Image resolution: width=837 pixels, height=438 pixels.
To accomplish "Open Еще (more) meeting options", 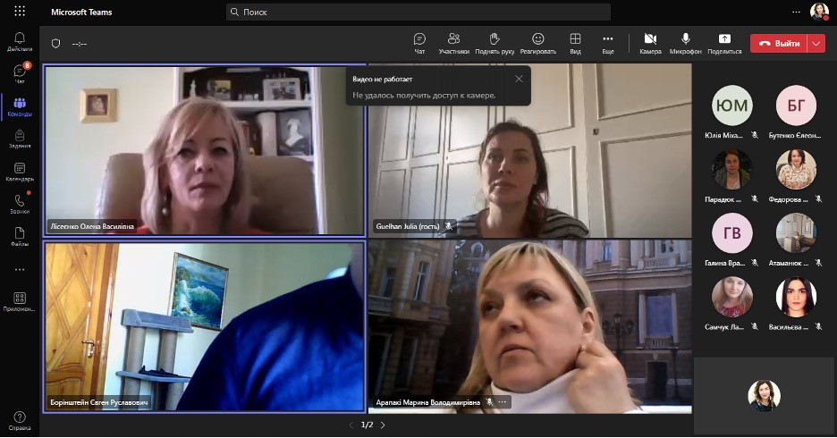I will coord(608,43).
